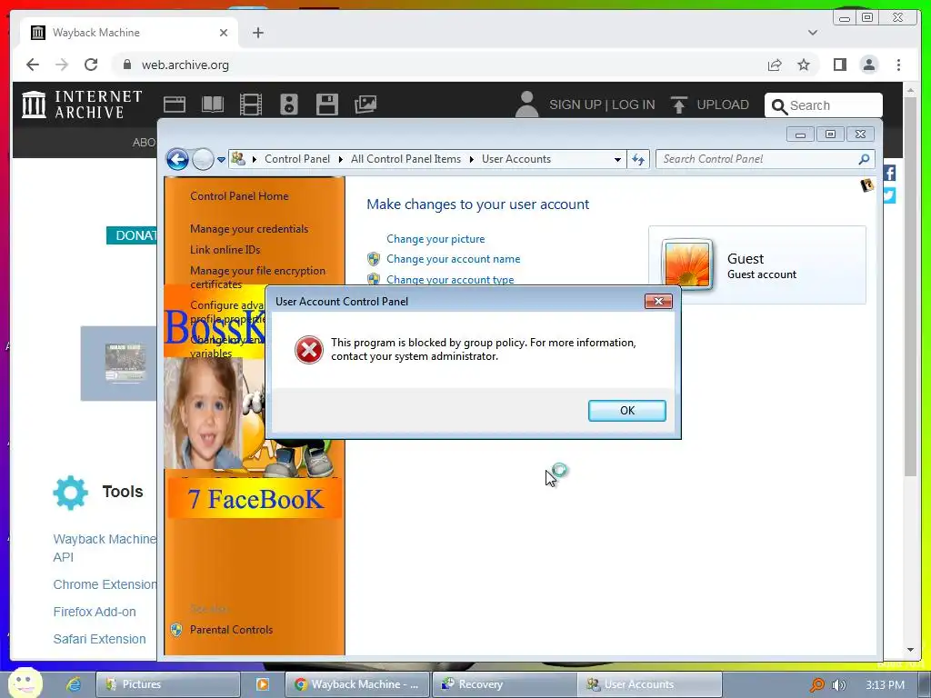
Task: Click the Guest account flower picture
Action: click(x=687, y=265)
